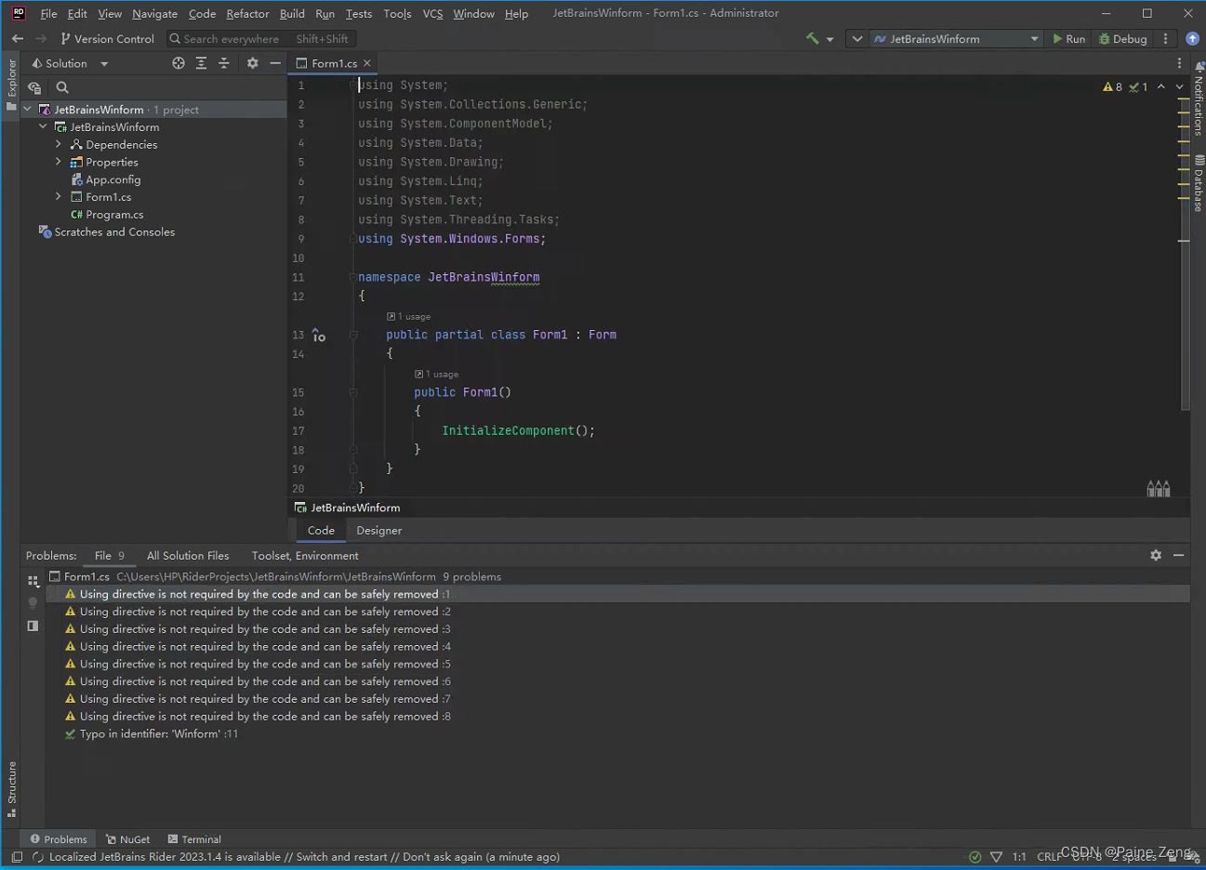Open the Refactor menu
The height and width of the screenshot is (870, 1206).
(x=246, y=13)
